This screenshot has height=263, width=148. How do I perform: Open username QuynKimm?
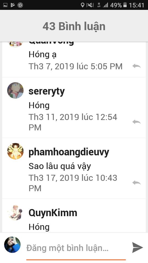coord(53,213)
